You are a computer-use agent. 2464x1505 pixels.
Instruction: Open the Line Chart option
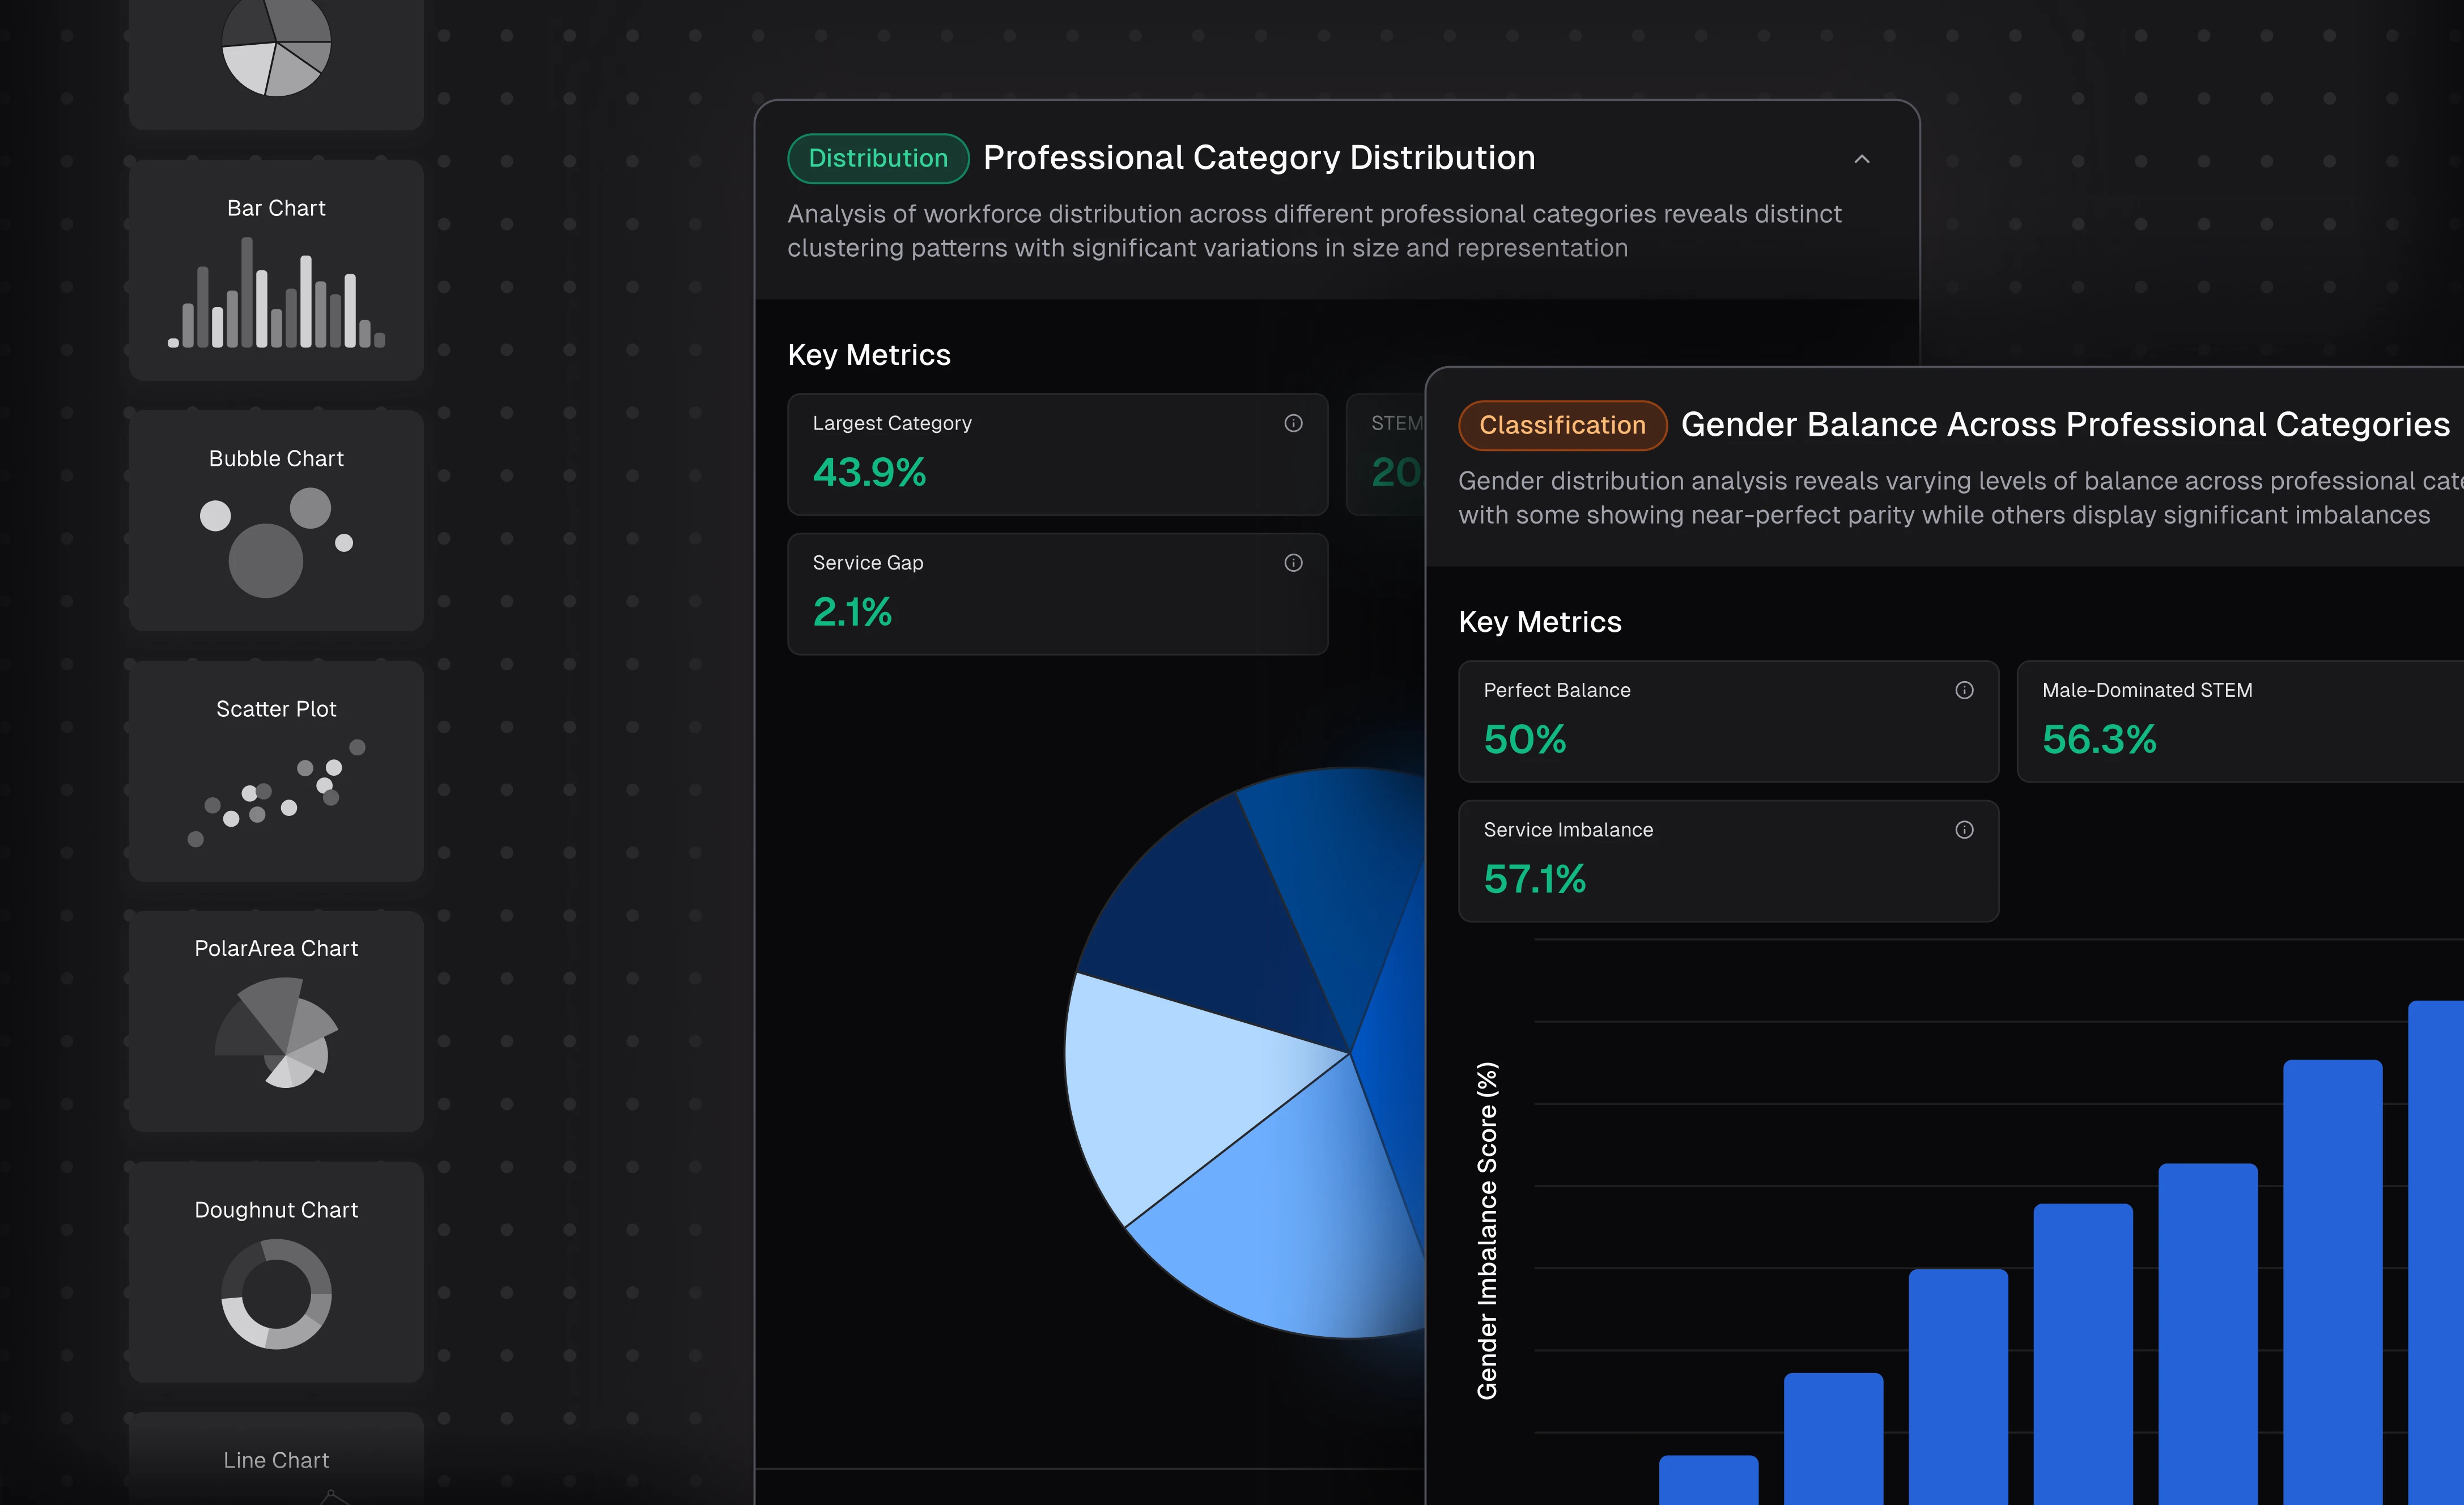click(276, 1460)
